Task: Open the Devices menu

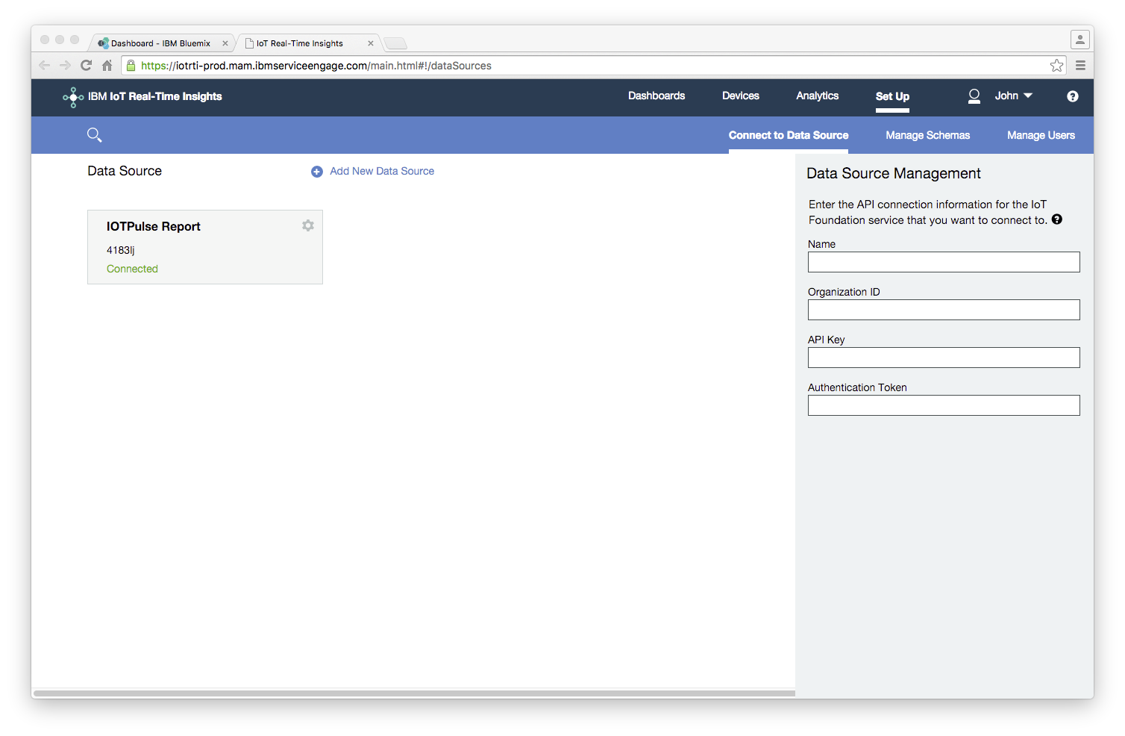Action: click(x=741, y=96)
